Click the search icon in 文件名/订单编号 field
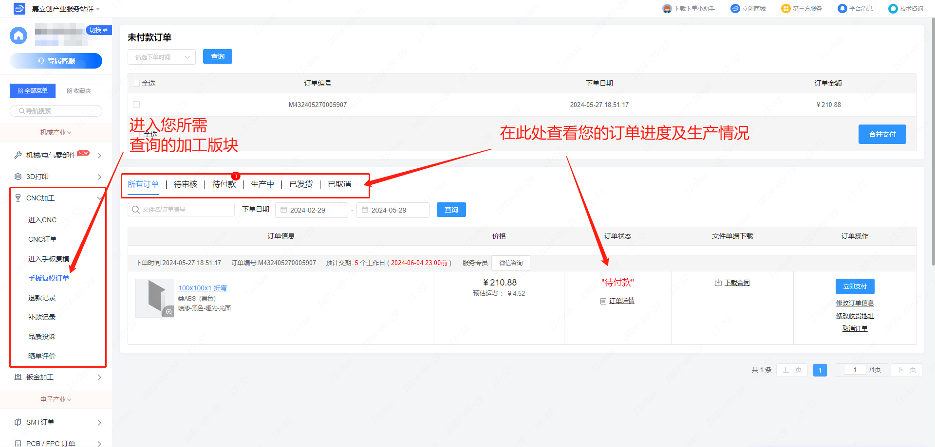This screenshot has height=447, width=935. tap(136, 210)
